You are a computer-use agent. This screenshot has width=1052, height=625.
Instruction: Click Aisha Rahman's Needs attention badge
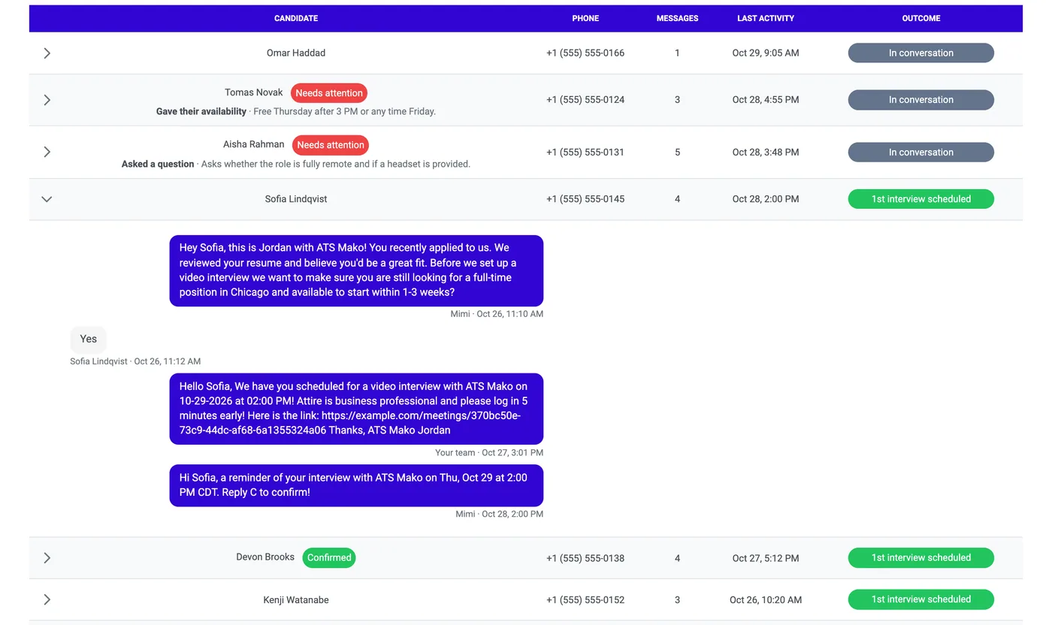tap(331, 145)
